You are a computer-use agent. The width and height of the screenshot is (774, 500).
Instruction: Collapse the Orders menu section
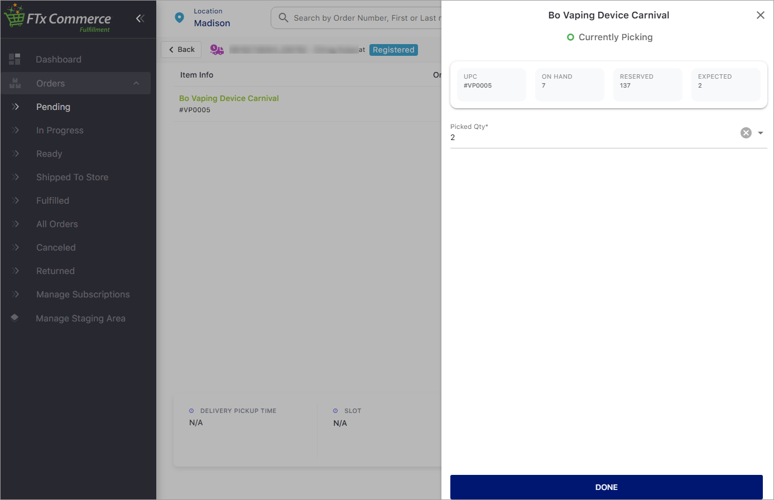136,83
